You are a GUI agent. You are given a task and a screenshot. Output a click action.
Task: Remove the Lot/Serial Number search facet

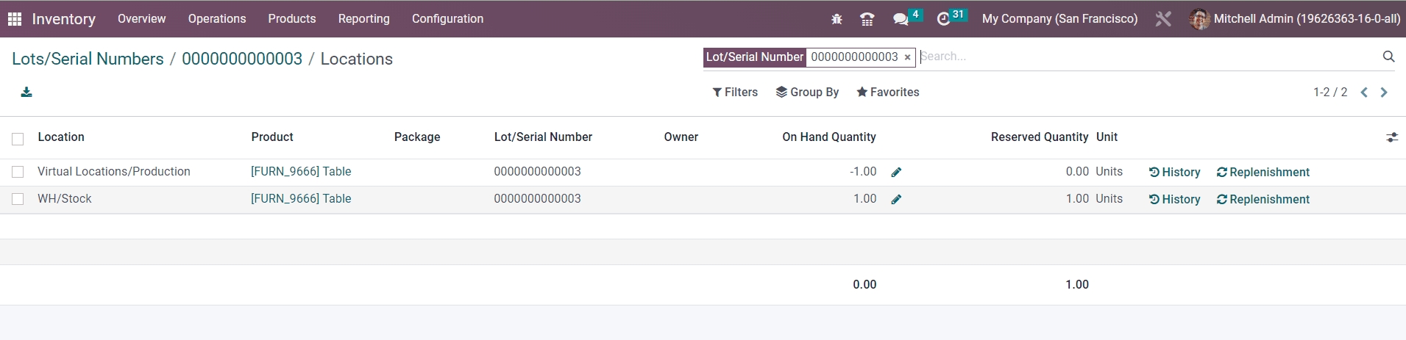pyautogui.click(x=907, y=57)
